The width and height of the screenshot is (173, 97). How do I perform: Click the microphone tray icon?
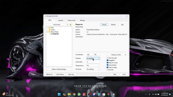(149, 94)
